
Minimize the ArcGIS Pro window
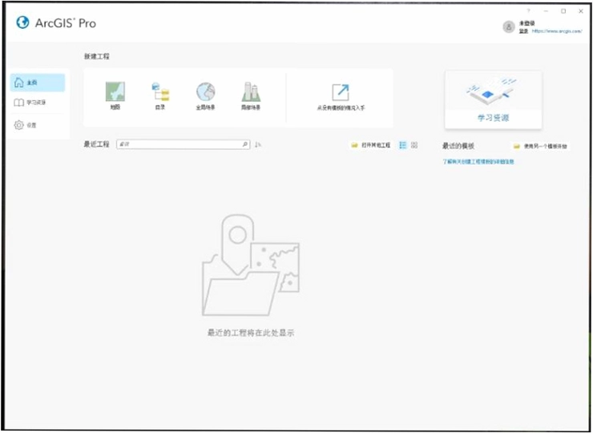[546, 11]
